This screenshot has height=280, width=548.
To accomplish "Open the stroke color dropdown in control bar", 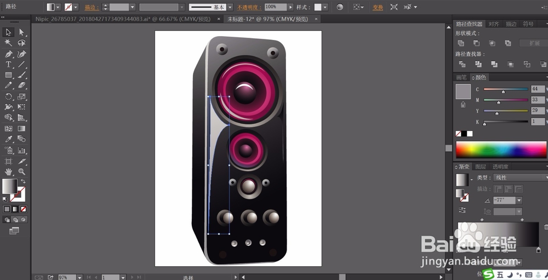I will point(76,7).
